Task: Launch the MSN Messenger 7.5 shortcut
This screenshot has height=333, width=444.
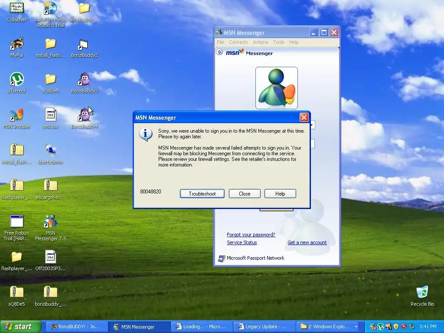Action: pyautogui.click(x=50, y=228)
